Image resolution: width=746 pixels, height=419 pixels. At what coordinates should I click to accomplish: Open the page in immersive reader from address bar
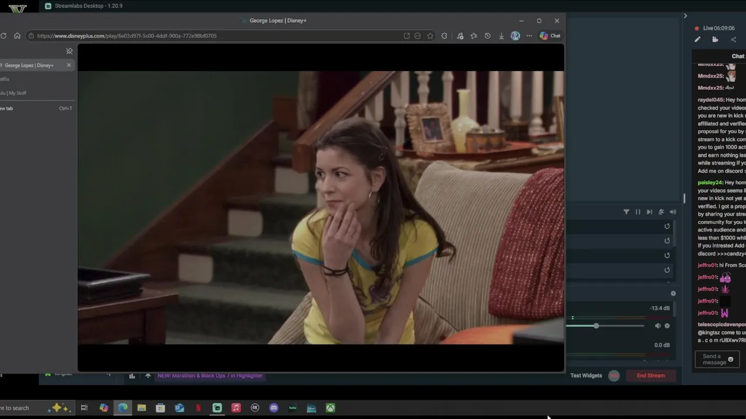[x=406, y=35]
